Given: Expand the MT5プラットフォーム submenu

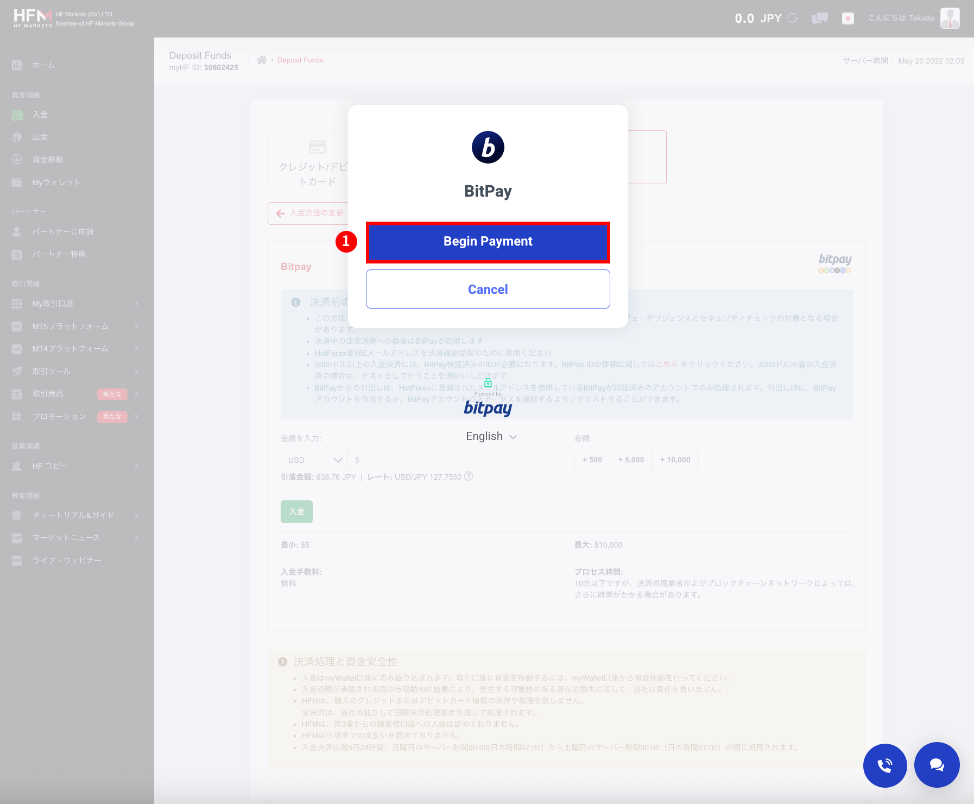Looking at the screenshot, I should (69, 326).
